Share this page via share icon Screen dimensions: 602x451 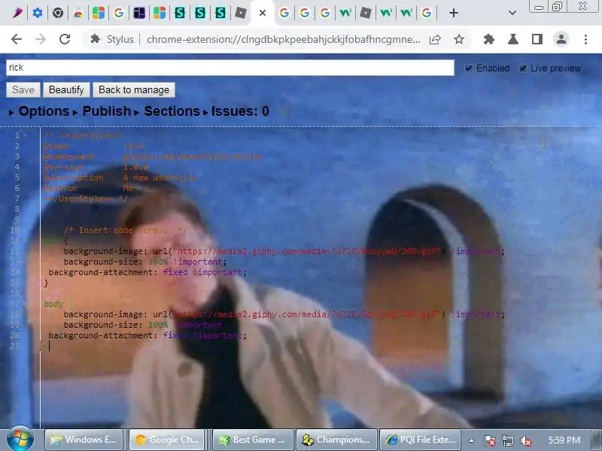pyautogui.click(x=435, y=39)
